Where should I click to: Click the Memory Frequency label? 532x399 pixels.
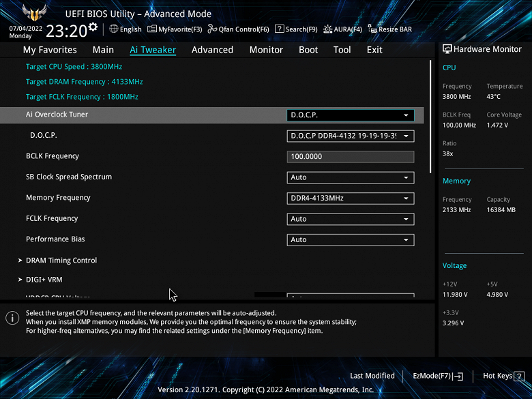[x=58, y=198]
